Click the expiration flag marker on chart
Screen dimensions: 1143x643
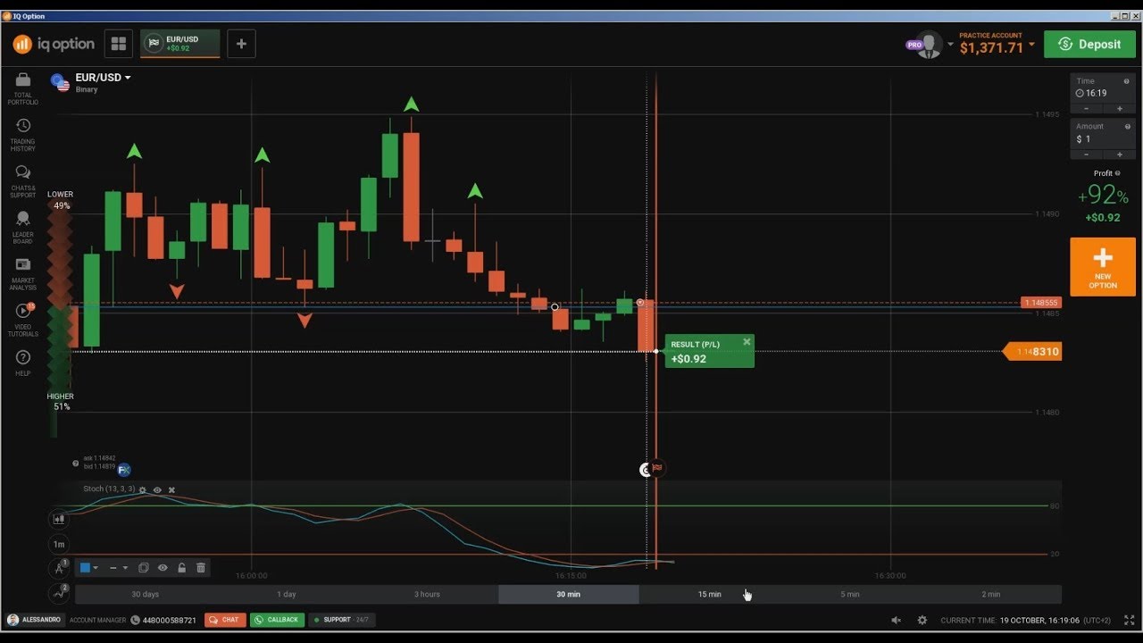(x=657, y=468)
